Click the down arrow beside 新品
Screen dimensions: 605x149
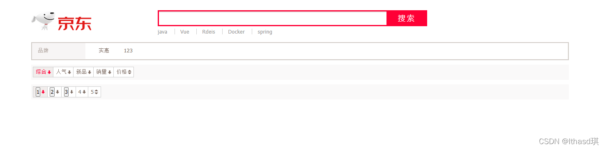tap(90, 72)
